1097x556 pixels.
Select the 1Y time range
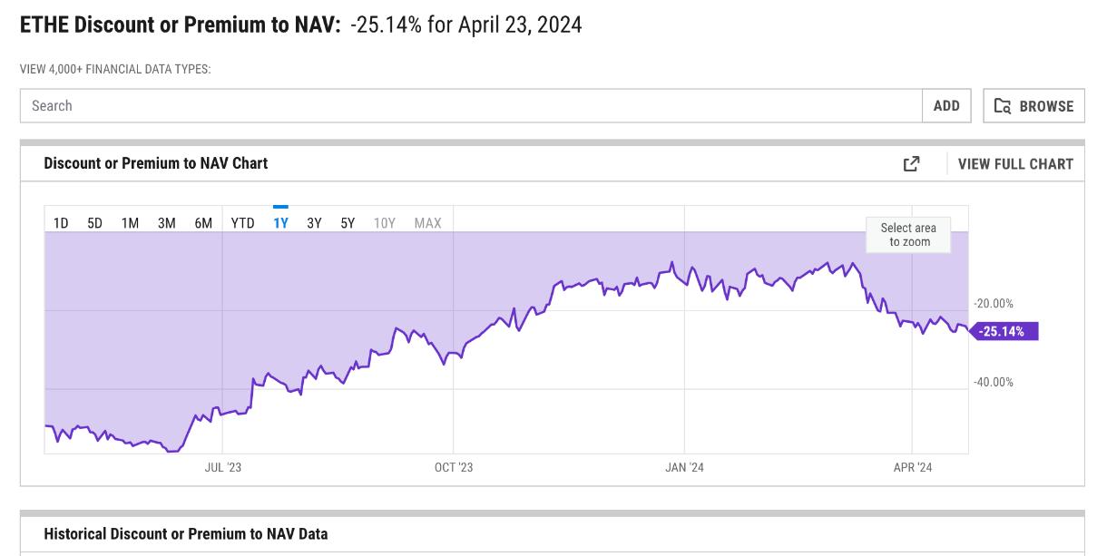tap(280, 222)
